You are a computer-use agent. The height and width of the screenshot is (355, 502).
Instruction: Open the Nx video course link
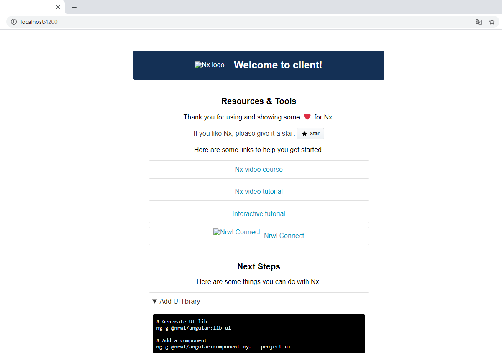[259, 170]
